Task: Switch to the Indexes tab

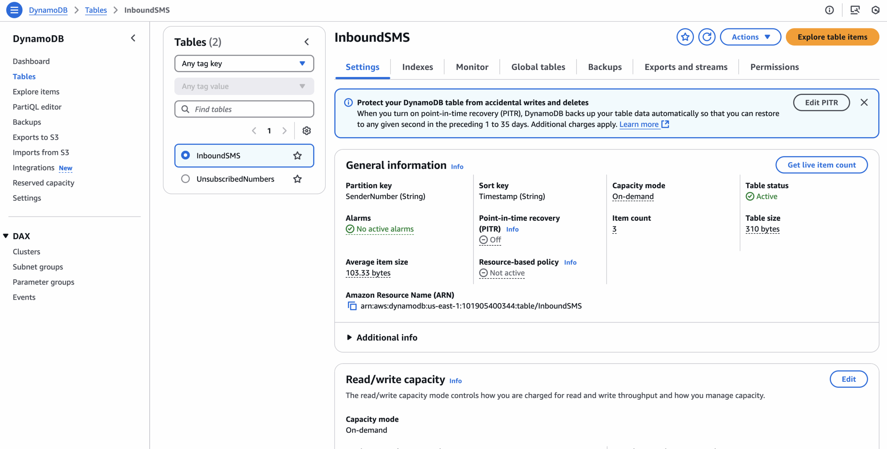Action: 418,67
